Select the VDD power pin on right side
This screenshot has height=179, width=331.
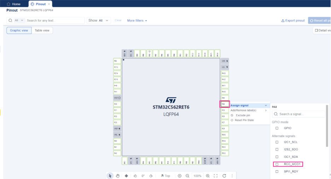tap(225, 61)
